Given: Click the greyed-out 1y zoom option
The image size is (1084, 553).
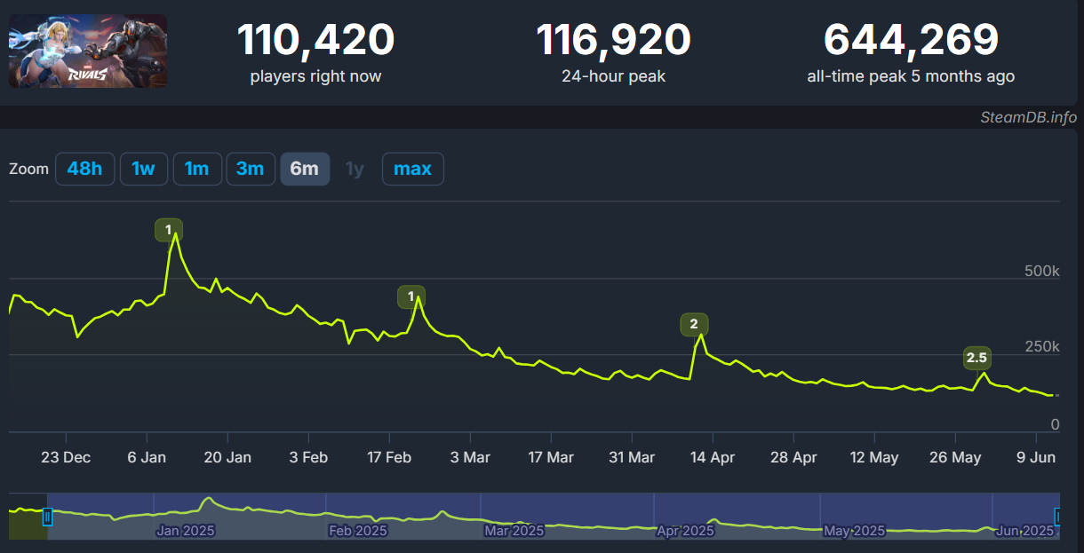Looking at the screenshot, I should point(355,169).
